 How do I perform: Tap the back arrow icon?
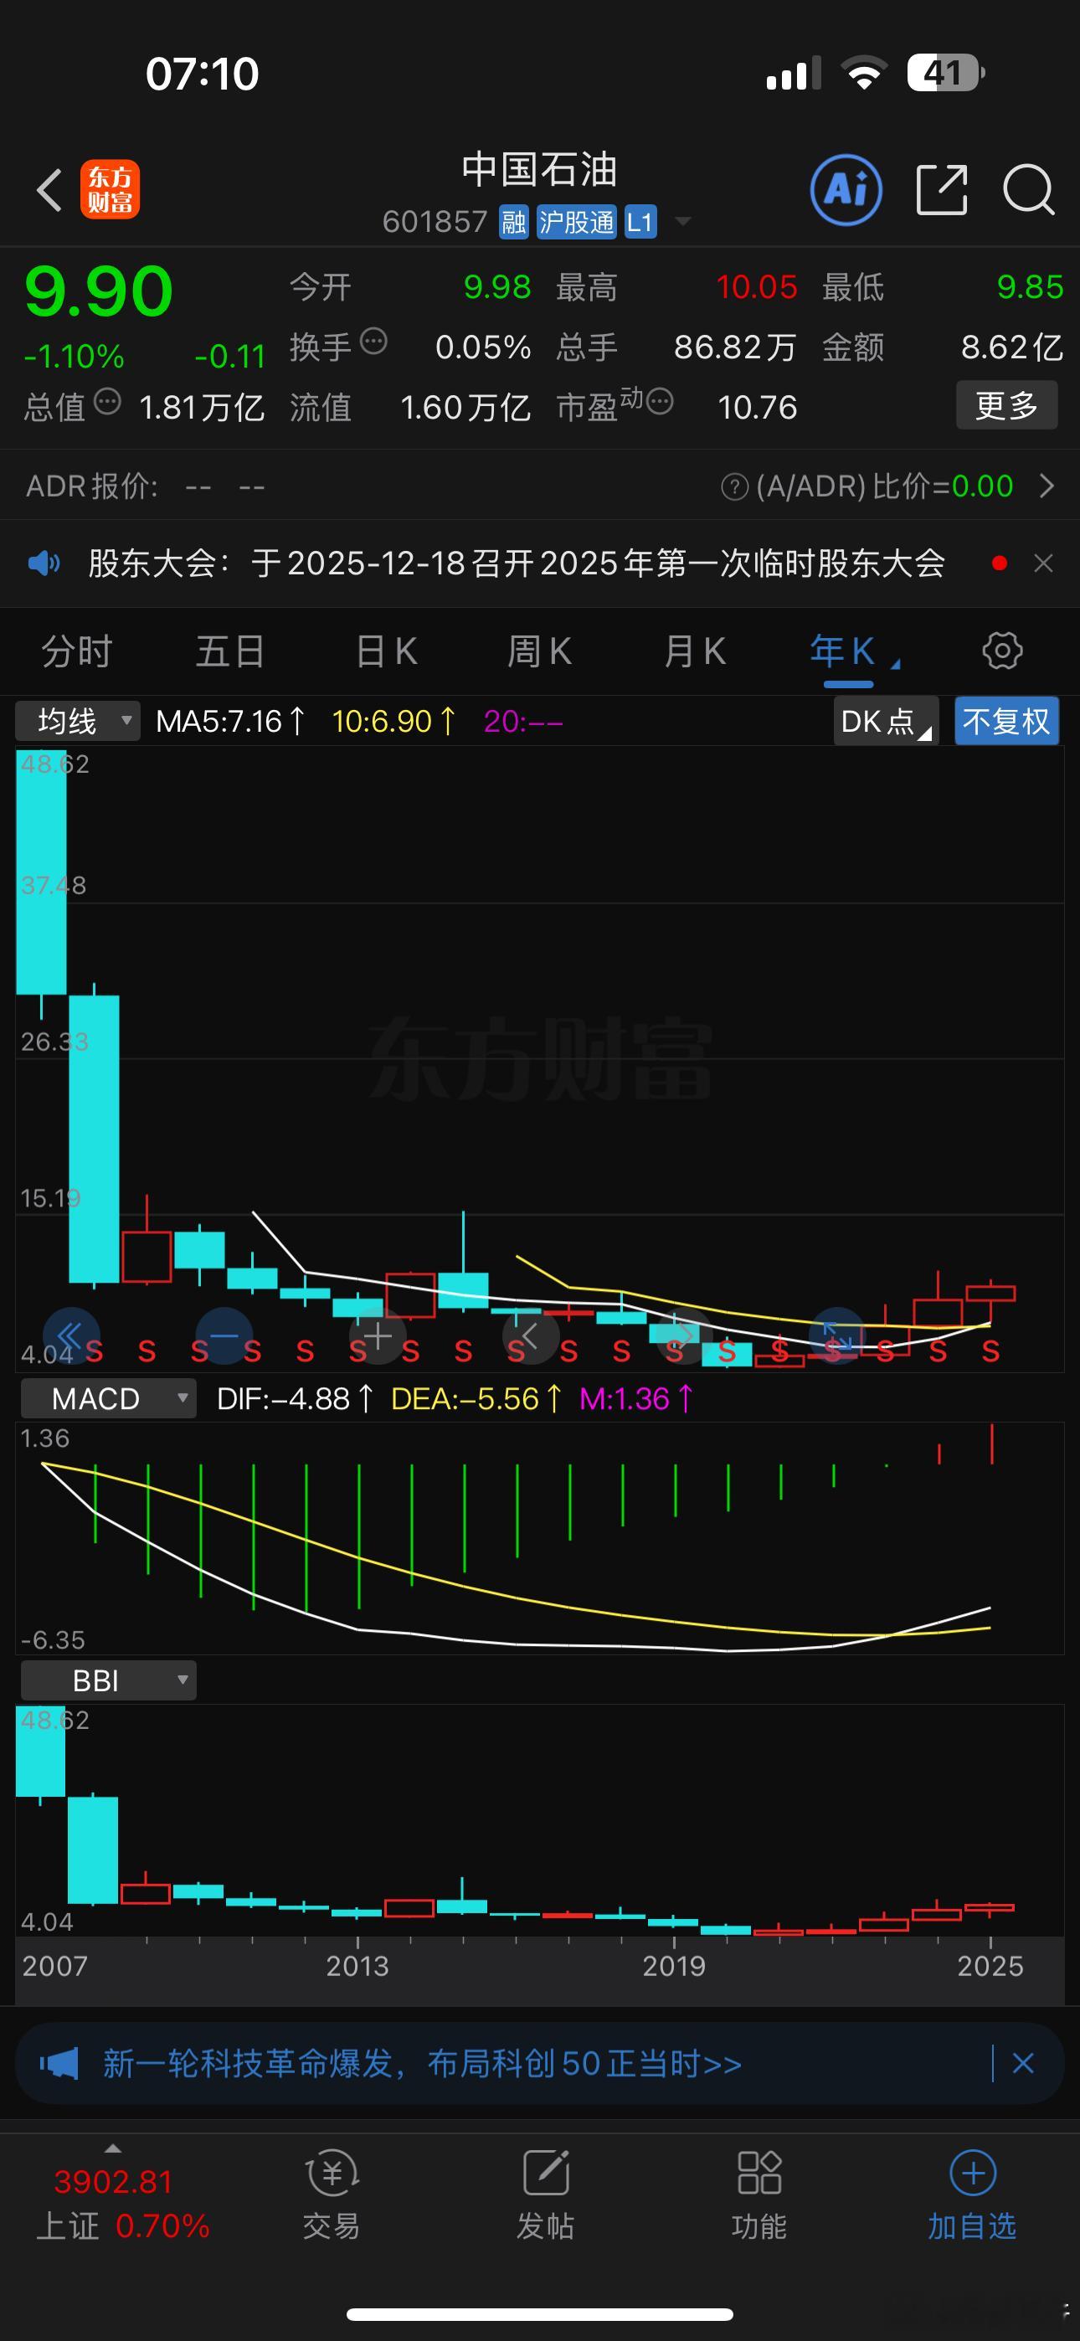49,190
